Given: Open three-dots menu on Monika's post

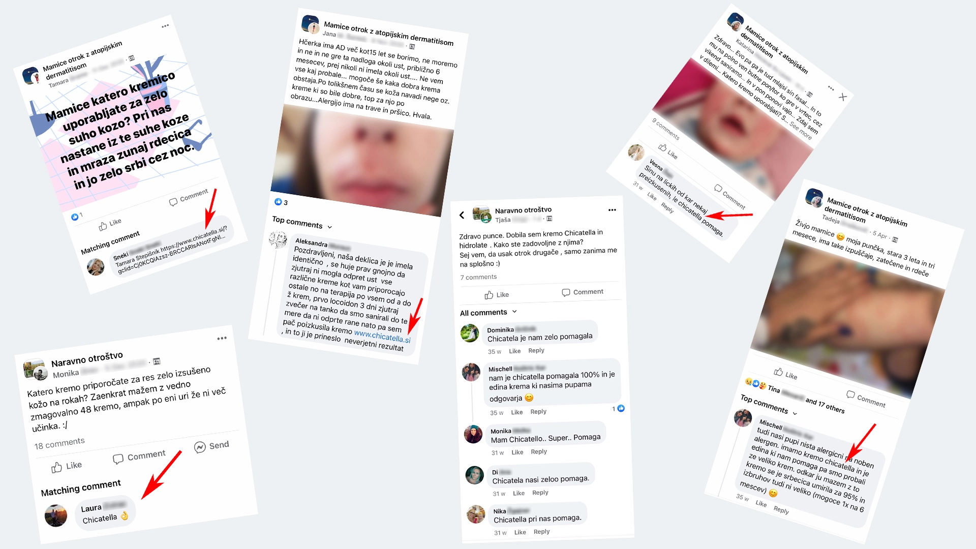Looking at the screenshot, I should (222, 338).
